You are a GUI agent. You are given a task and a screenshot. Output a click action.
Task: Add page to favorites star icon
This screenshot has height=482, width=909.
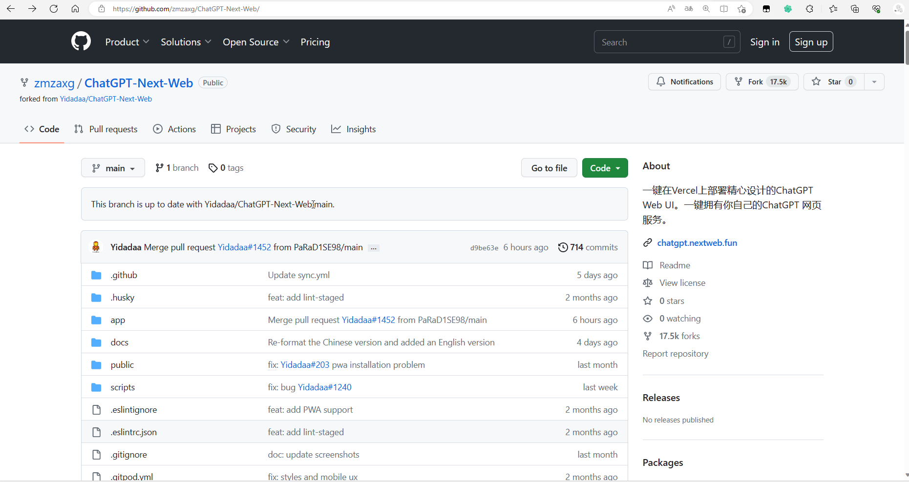coord(741,9)
